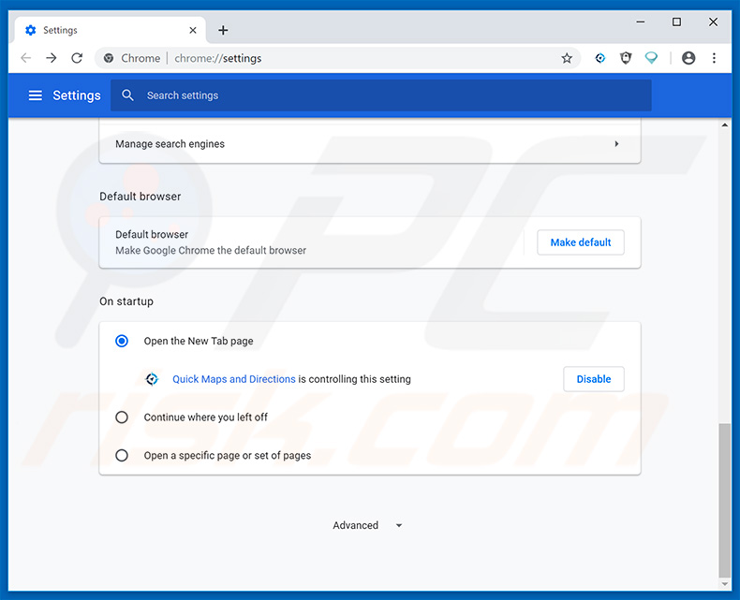This screenshot has height=600, width=740.
Task: Open the user profile avatar icon
Action: click(x=688, y=58)
